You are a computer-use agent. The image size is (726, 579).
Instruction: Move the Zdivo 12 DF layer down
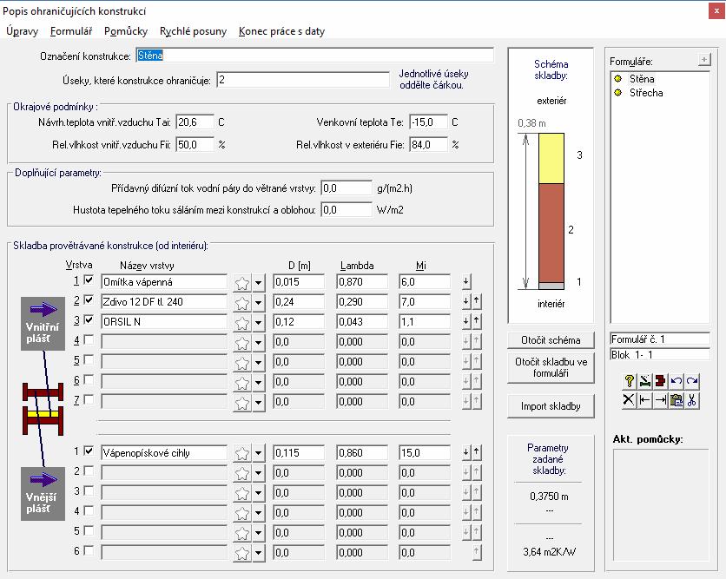click(x=466, y=301)
